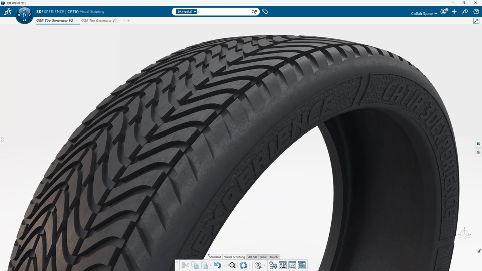Collapse the action bar chevron
Screen dimensions: 482x271
point(177,262)
